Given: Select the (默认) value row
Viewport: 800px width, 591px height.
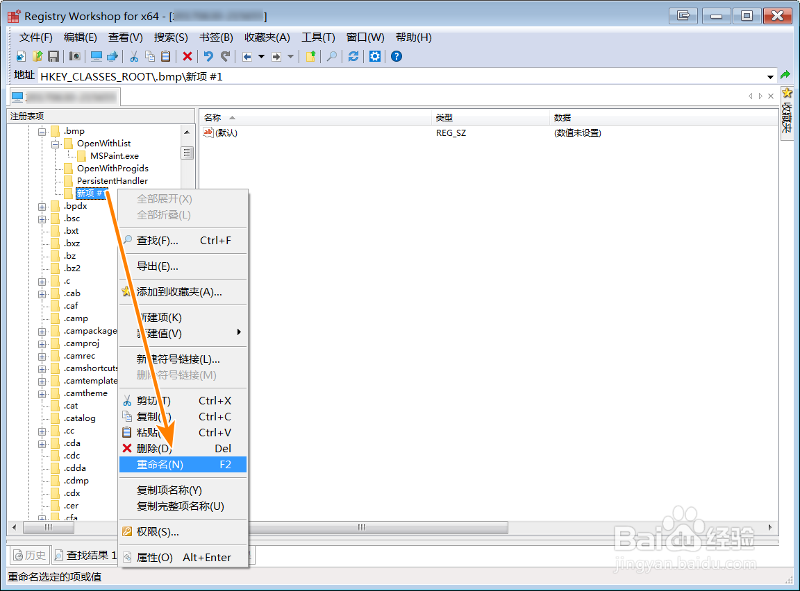Looking at the screenshot, I should coord(488,133).
